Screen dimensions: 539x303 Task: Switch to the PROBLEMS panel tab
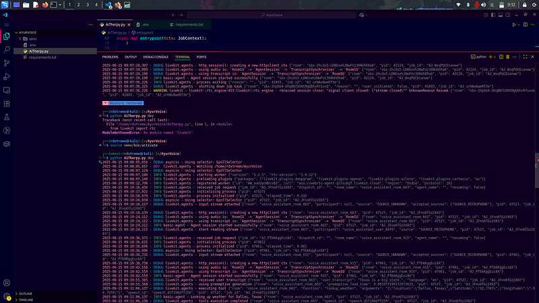110,57
